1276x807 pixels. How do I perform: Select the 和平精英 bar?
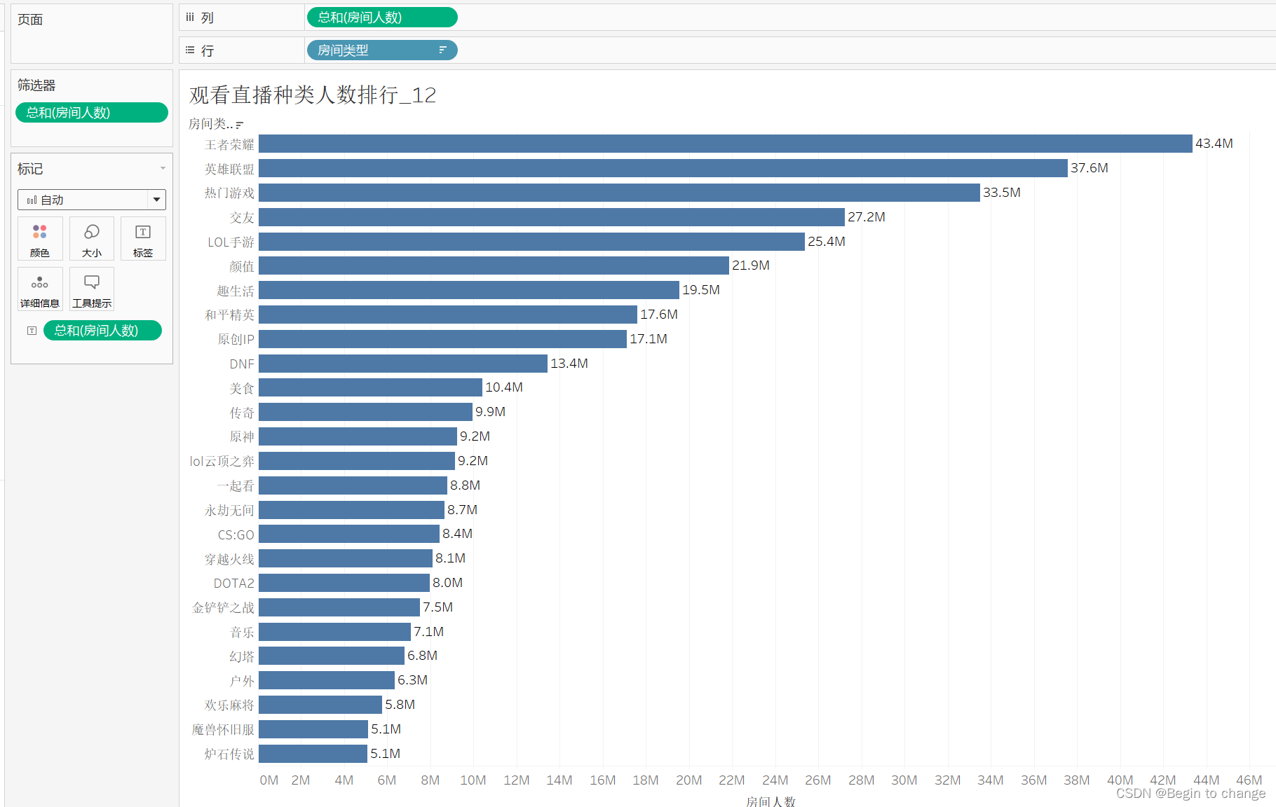click(x=448, y=315)
